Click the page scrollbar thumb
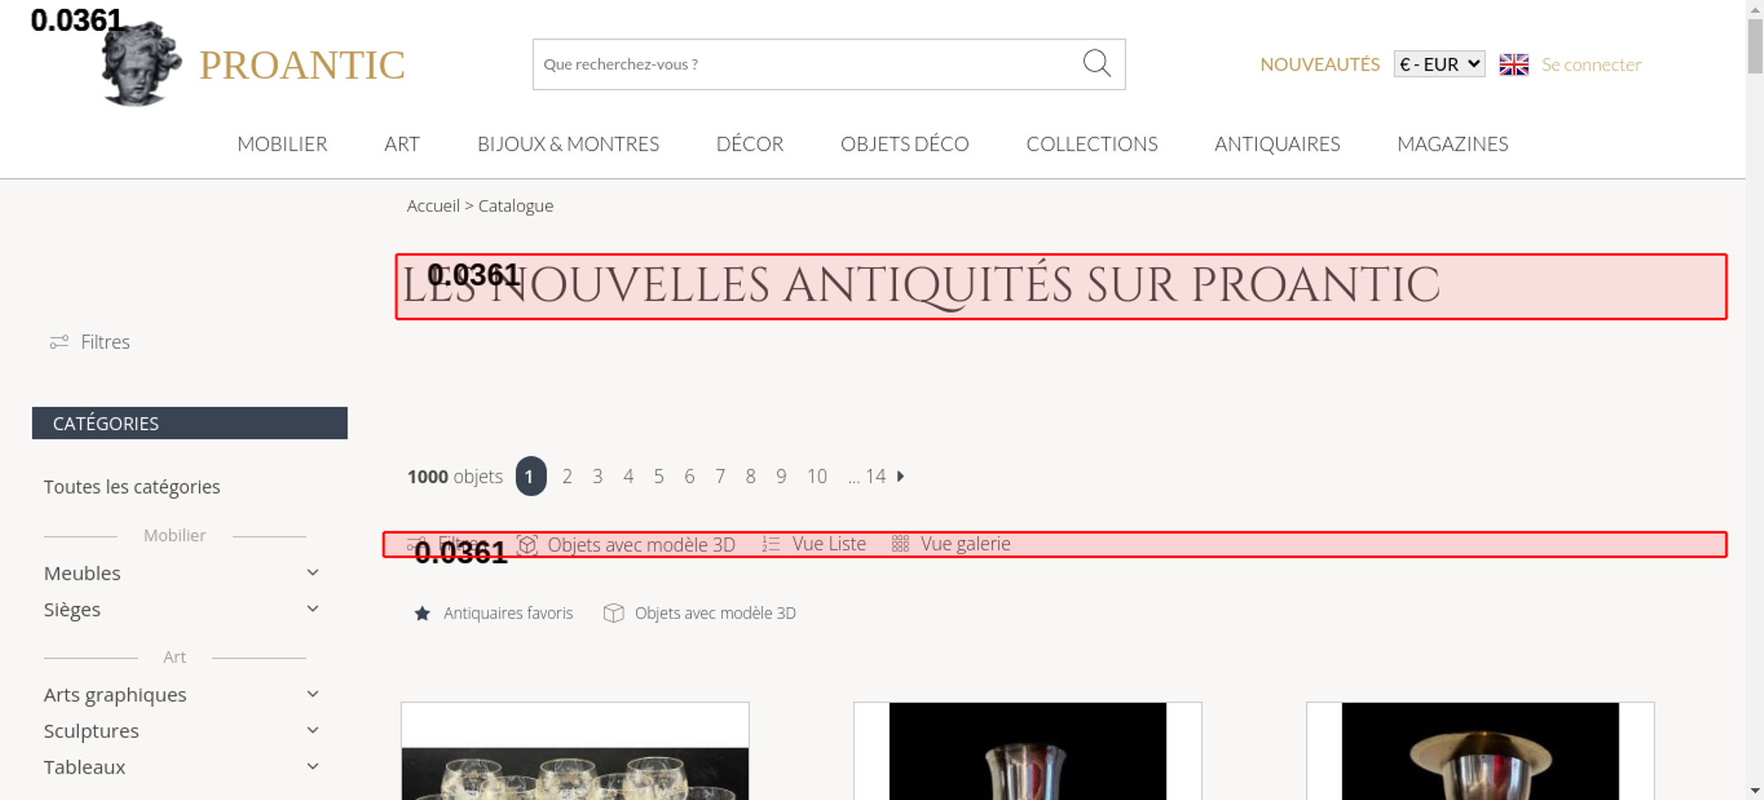The height and width of the screenshot is (800, 1764). pyautogui.click(x=1755, y=46)
